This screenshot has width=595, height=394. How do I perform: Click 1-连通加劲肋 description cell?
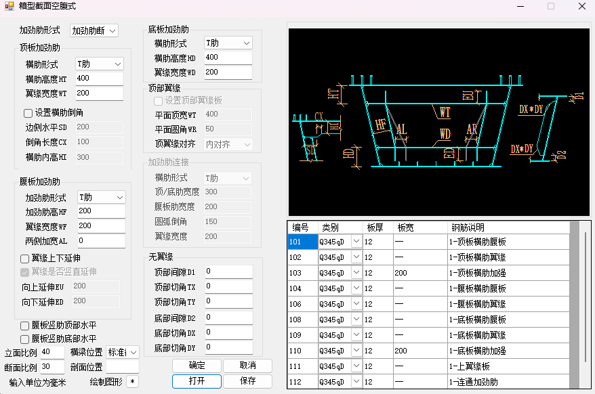[x=508, y=382]
